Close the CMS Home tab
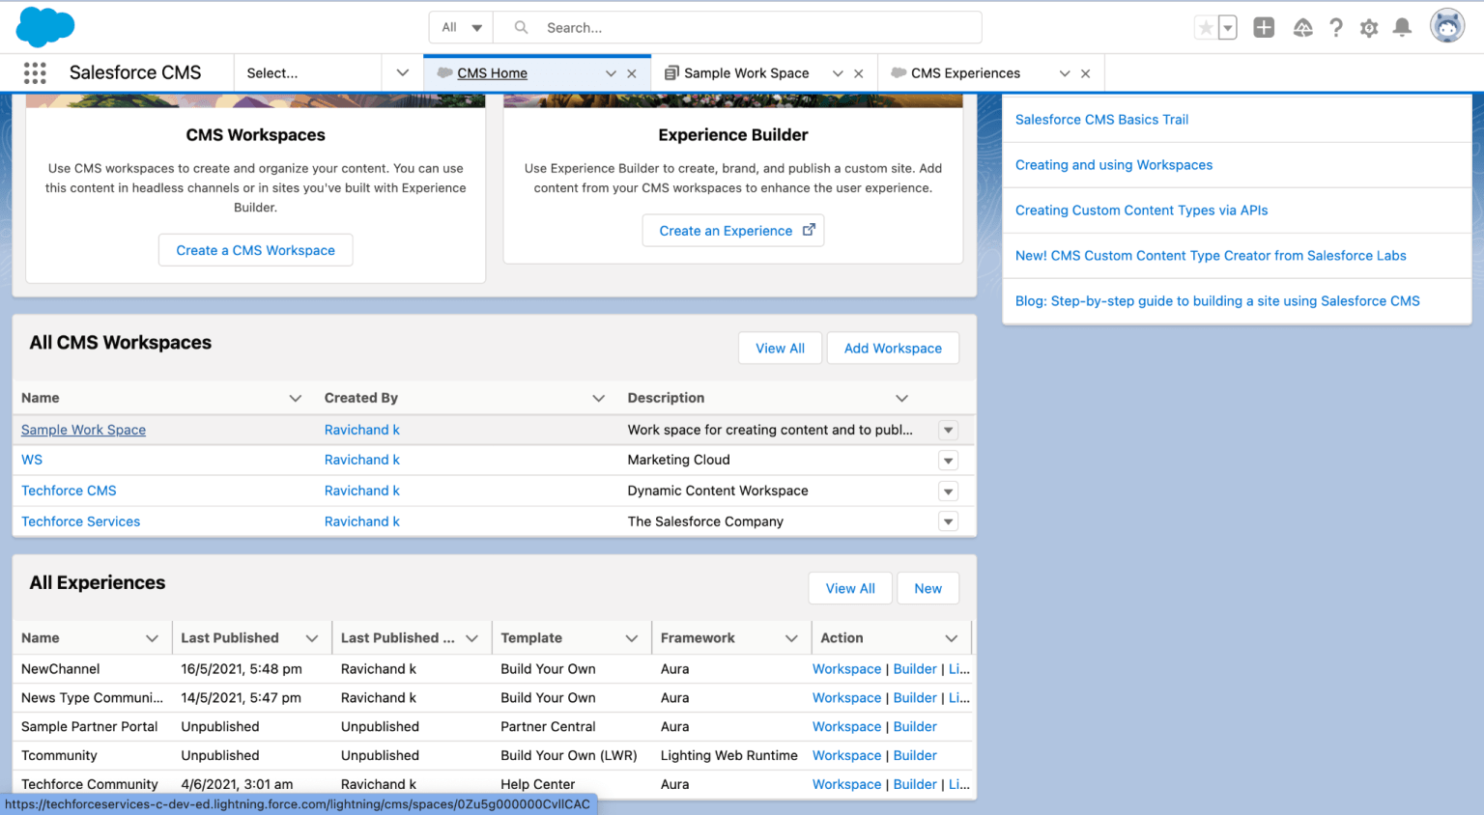The image size is (1484, 815). coord(632,73)
